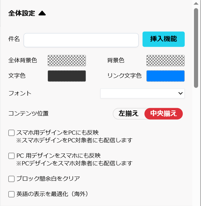The width and height of the screenshot is (201, 206).
Task: Expand the フォント dropdown list
Action: click(143, 93)
